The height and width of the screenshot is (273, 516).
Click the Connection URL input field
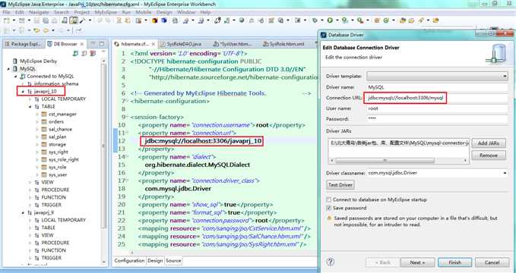437,98
